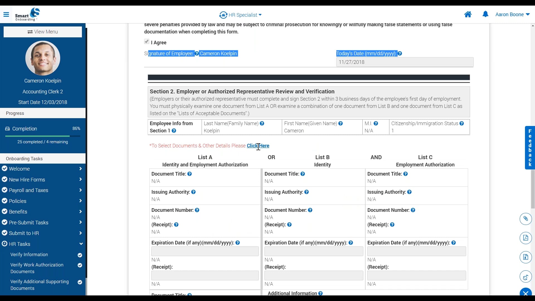This screenshot has height=301, width=535.
Task: Download form as PDF
Action: (x=526, y=238)
